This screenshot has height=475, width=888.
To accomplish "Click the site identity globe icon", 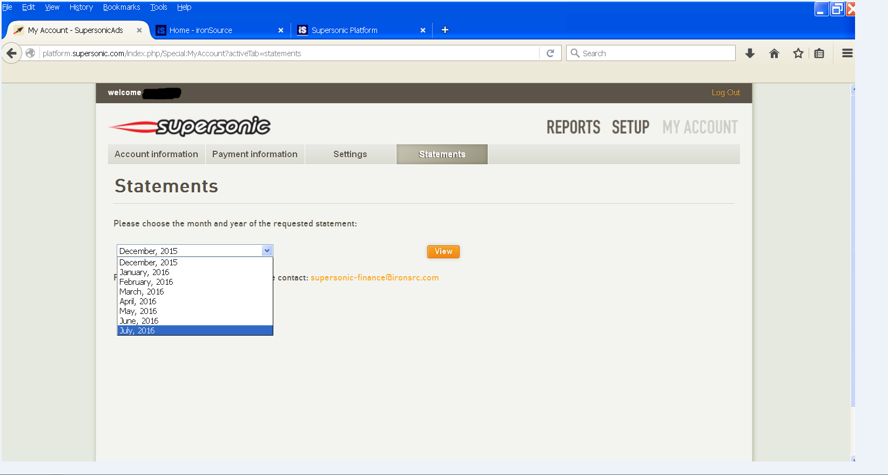I will pyautogui.click(x=30, y=53).
